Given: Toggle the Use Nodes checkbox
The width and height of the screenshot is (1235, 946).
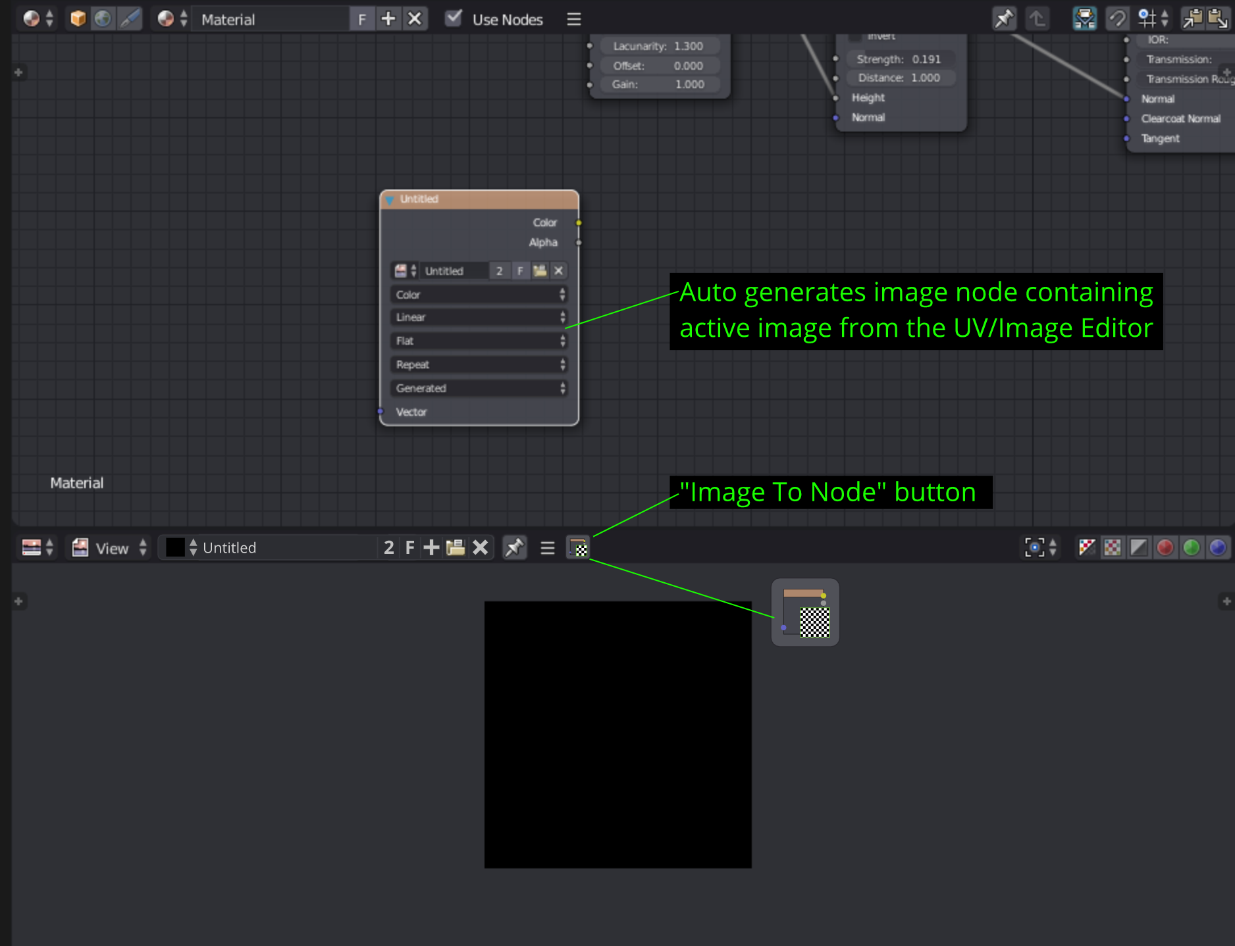Looking at the screenshot, I should pyautogui.click(x=453, y=18).
